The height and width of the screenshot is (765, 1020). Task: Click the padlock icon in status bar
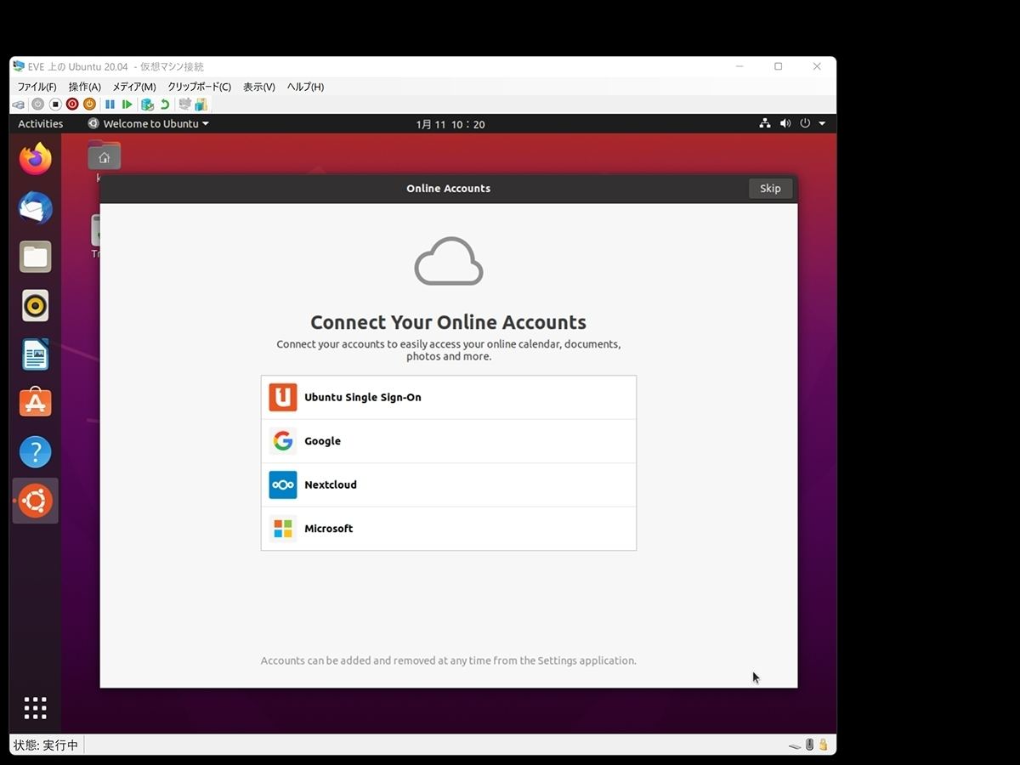click(x=823, y=745)
